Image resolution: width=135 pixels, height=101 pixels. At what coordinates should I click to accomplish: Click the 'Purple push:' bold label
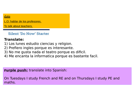coord(16,70)
